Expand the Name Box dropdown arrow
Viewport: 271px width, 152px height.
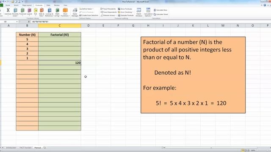tap(17, 22)
